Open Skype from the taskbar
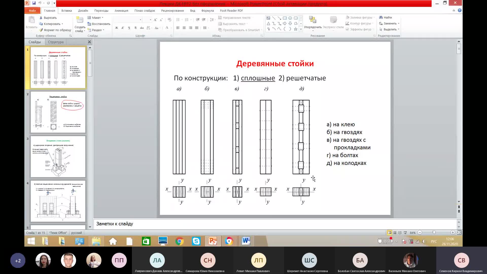Screen dimensions: 487x274 (196, 241)
